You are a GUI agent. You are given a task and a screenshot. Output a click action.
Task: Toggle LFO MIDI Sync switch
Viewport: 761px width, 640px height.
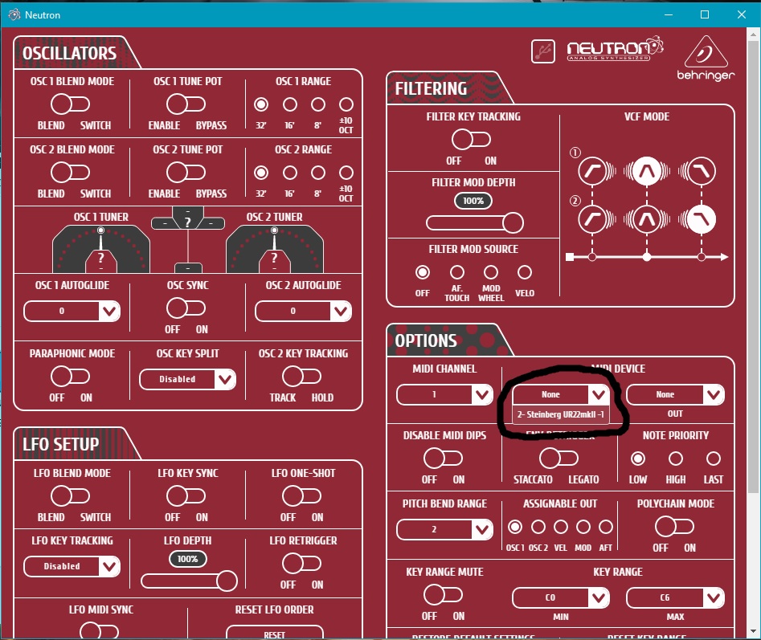coord(99,631)
